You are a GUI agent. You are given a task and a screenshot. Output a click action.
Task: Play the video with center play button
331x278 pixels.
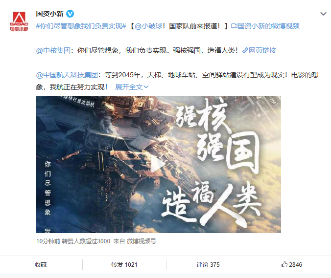pos(158,164)
